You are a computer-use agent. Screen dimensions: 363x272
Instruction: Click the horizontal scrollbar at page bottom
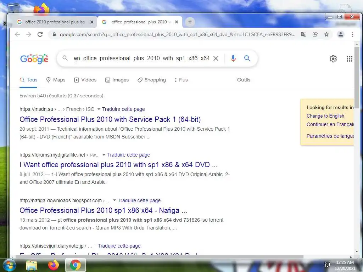click(159, 256)
